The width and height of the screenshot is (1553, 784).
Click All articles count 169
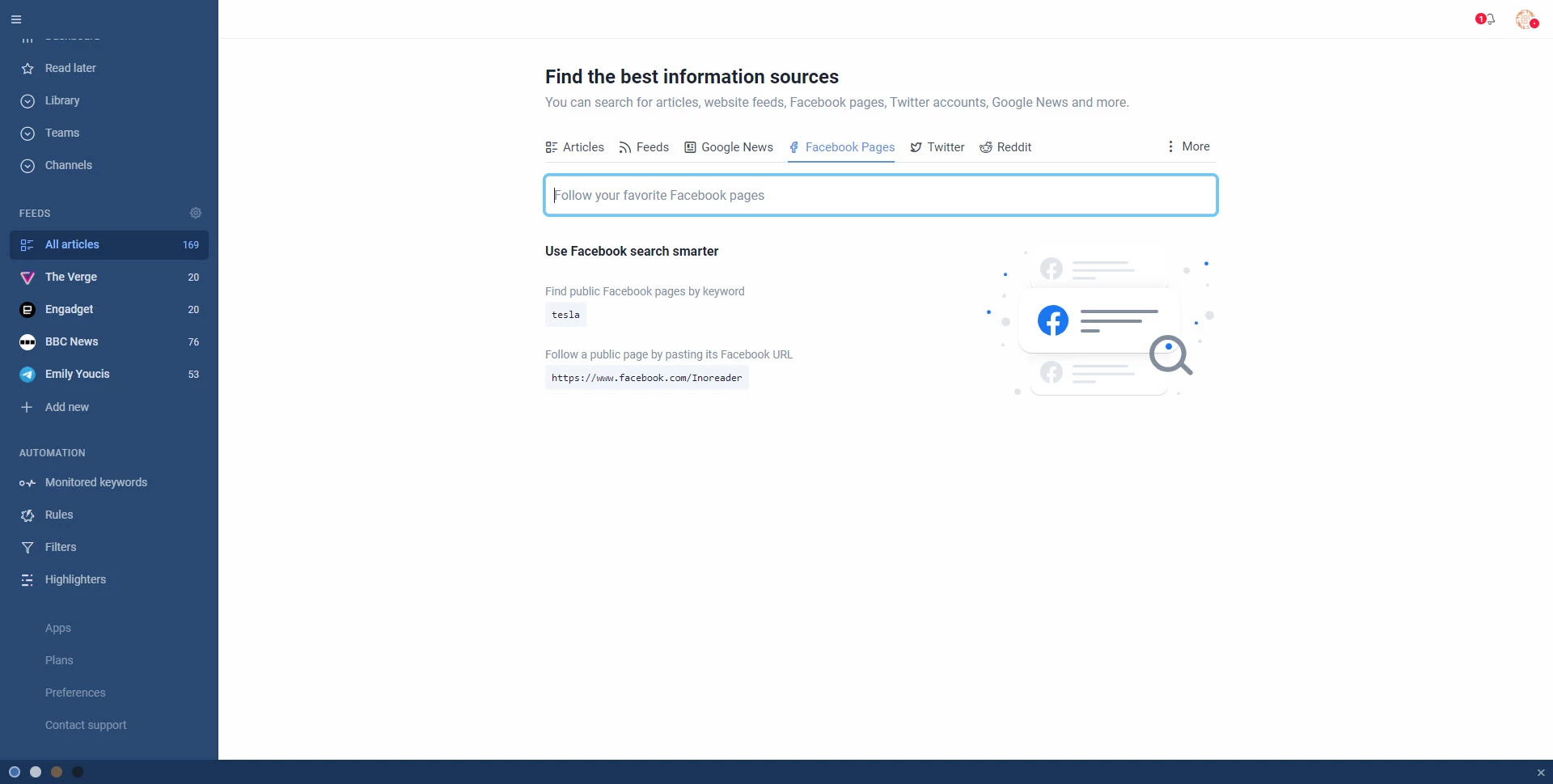(191, 245)
